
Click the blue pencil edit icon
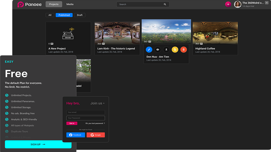[x=149, y=50]
